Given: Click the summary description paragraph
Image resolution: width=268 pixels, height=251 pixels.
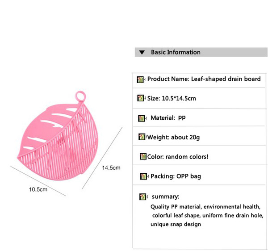Looking at the screenshot, I should pos(207,215).
